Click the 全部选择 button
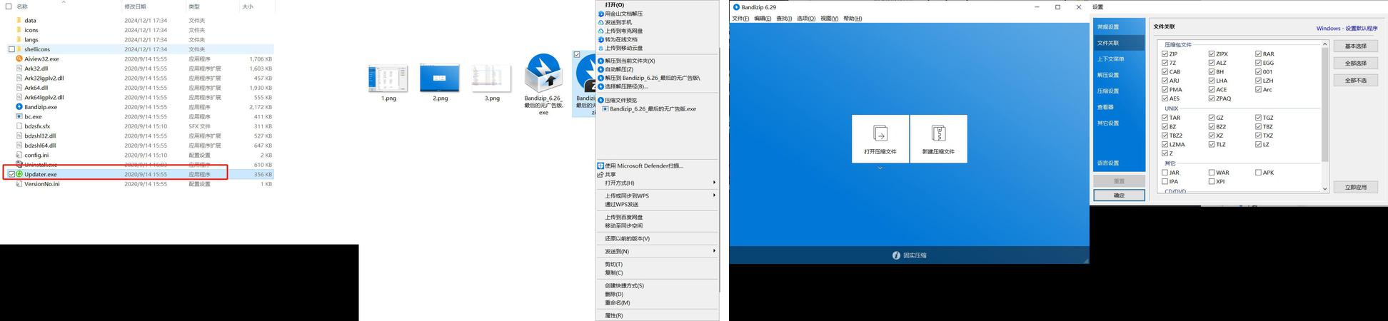 click(x=1355, y=63)
